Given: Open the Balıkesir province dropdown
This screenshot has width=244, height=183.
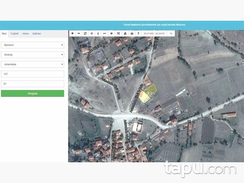Looking at the screenshot, I should pyautogui.click(x=33, y=45).
